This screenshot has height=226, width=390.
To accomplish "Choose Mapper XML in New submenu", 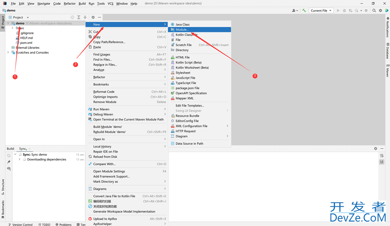I will pyautogui.click(x=200, y=98).
